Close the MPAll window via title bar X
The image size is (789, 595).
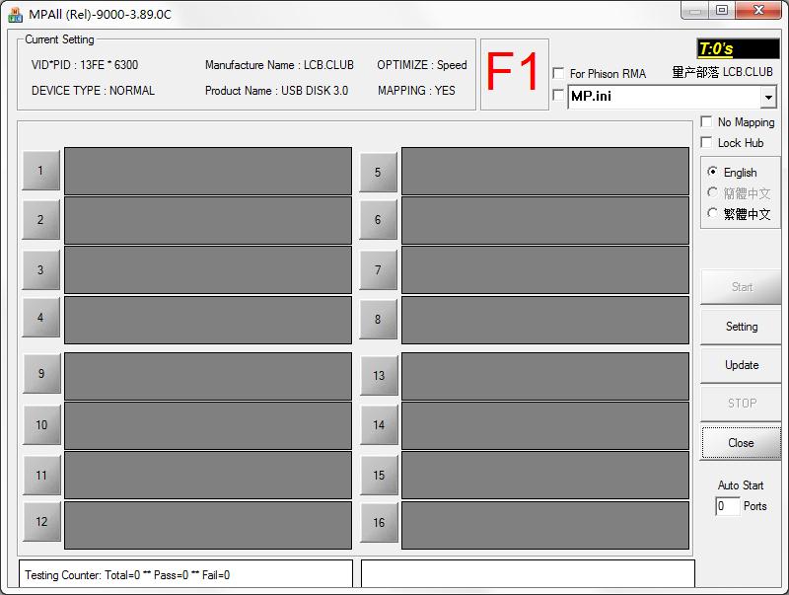pos(758,10)
